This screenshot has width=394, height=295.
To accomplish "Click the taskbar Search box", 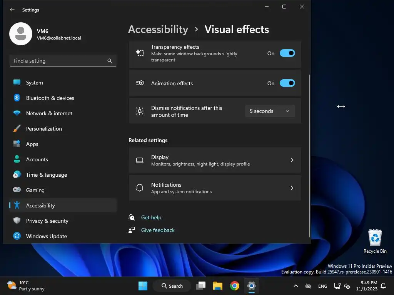I will (x=172, y=286).
